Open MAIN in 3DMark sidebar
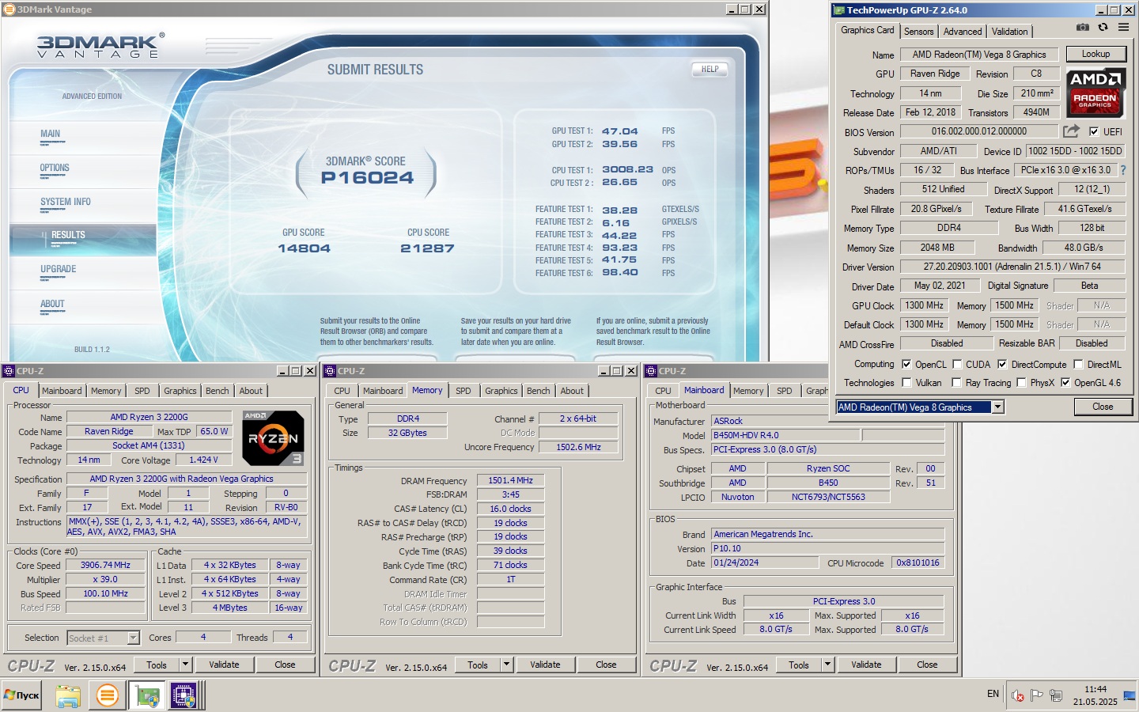1139x712 pixels. click(x=50, y=134)
